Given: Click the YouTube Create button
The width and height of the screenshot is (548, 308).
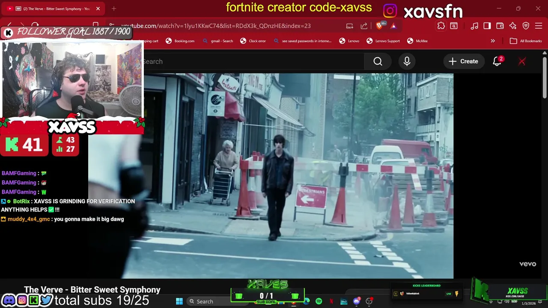Looking at the screenshot, I should [463, 61].
